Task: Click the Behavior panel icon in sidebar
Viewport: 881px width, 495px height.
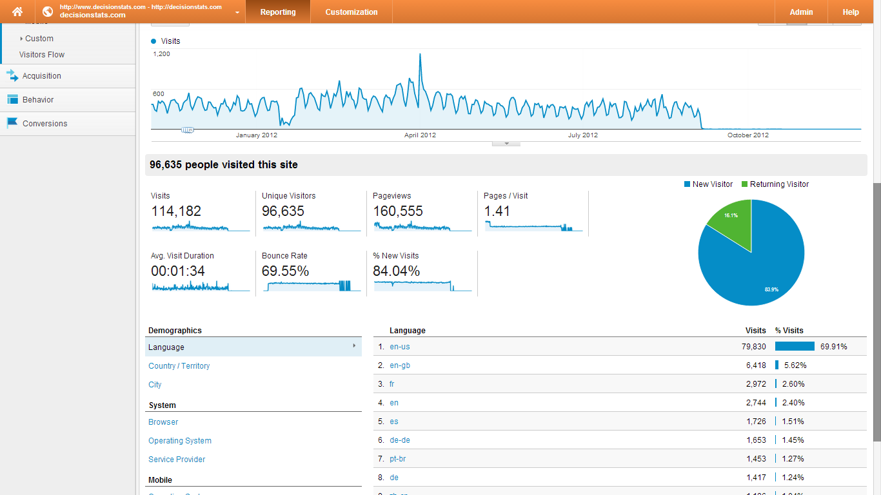Action: (x=12, y=100)
